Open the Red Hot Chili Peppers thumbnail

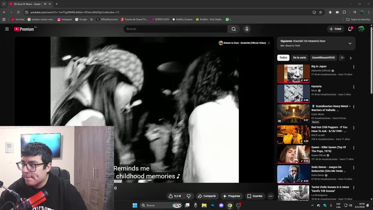[x=293, y=134]
